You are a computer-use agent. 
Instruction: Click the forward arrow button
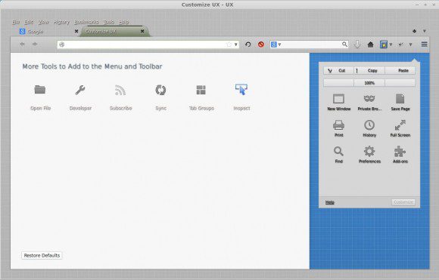35,44
